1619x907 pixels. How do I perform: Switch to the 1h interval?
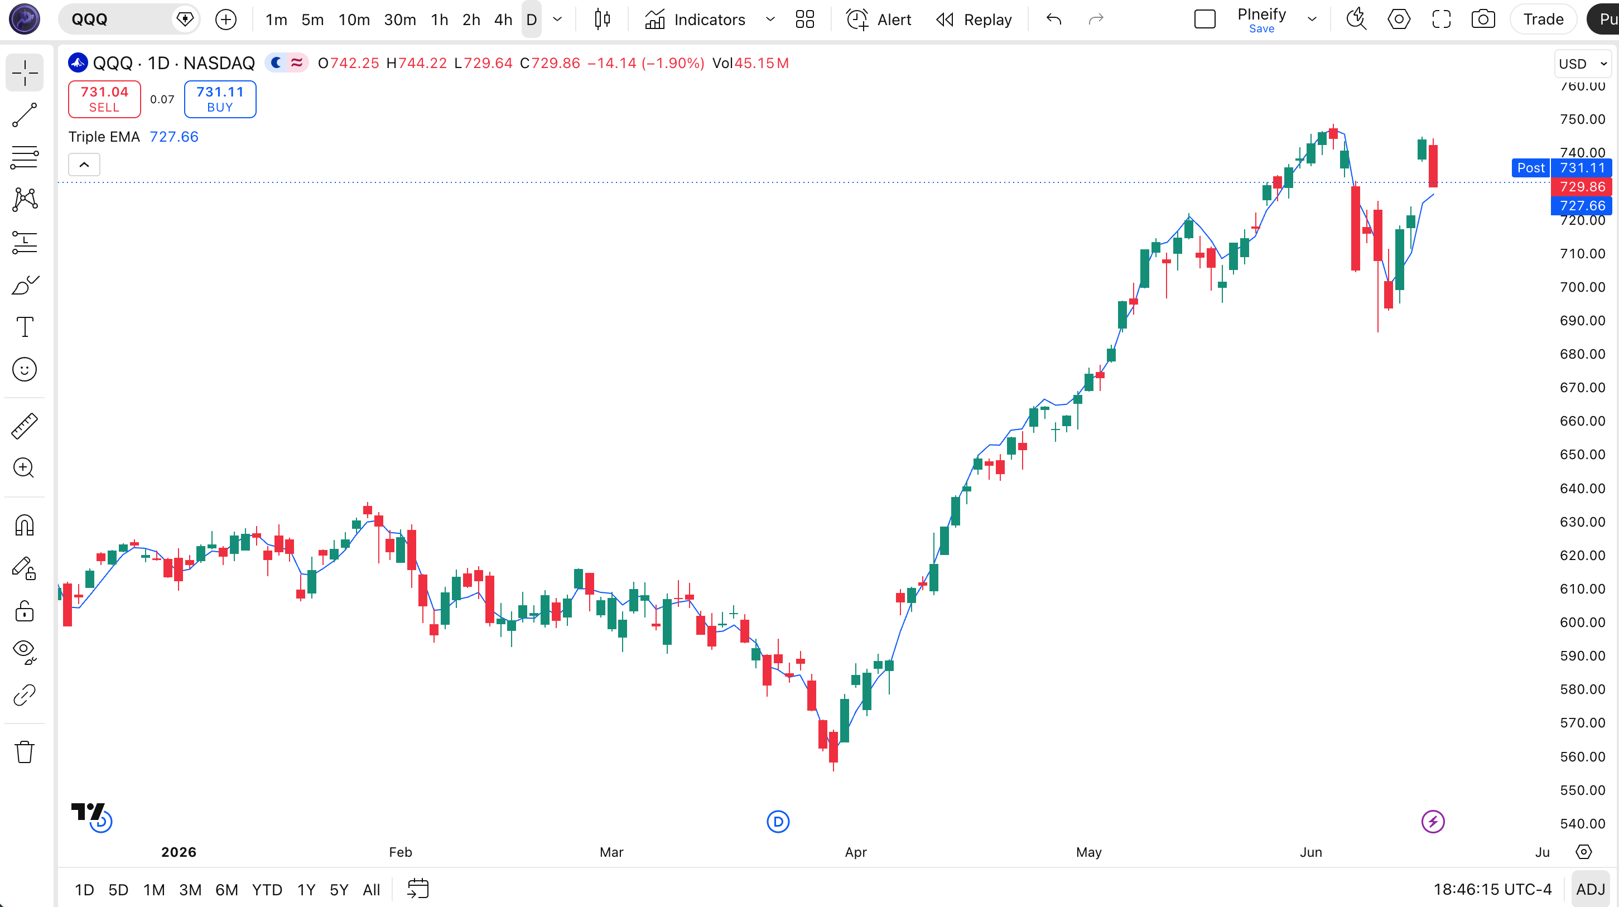coord(439,20)
